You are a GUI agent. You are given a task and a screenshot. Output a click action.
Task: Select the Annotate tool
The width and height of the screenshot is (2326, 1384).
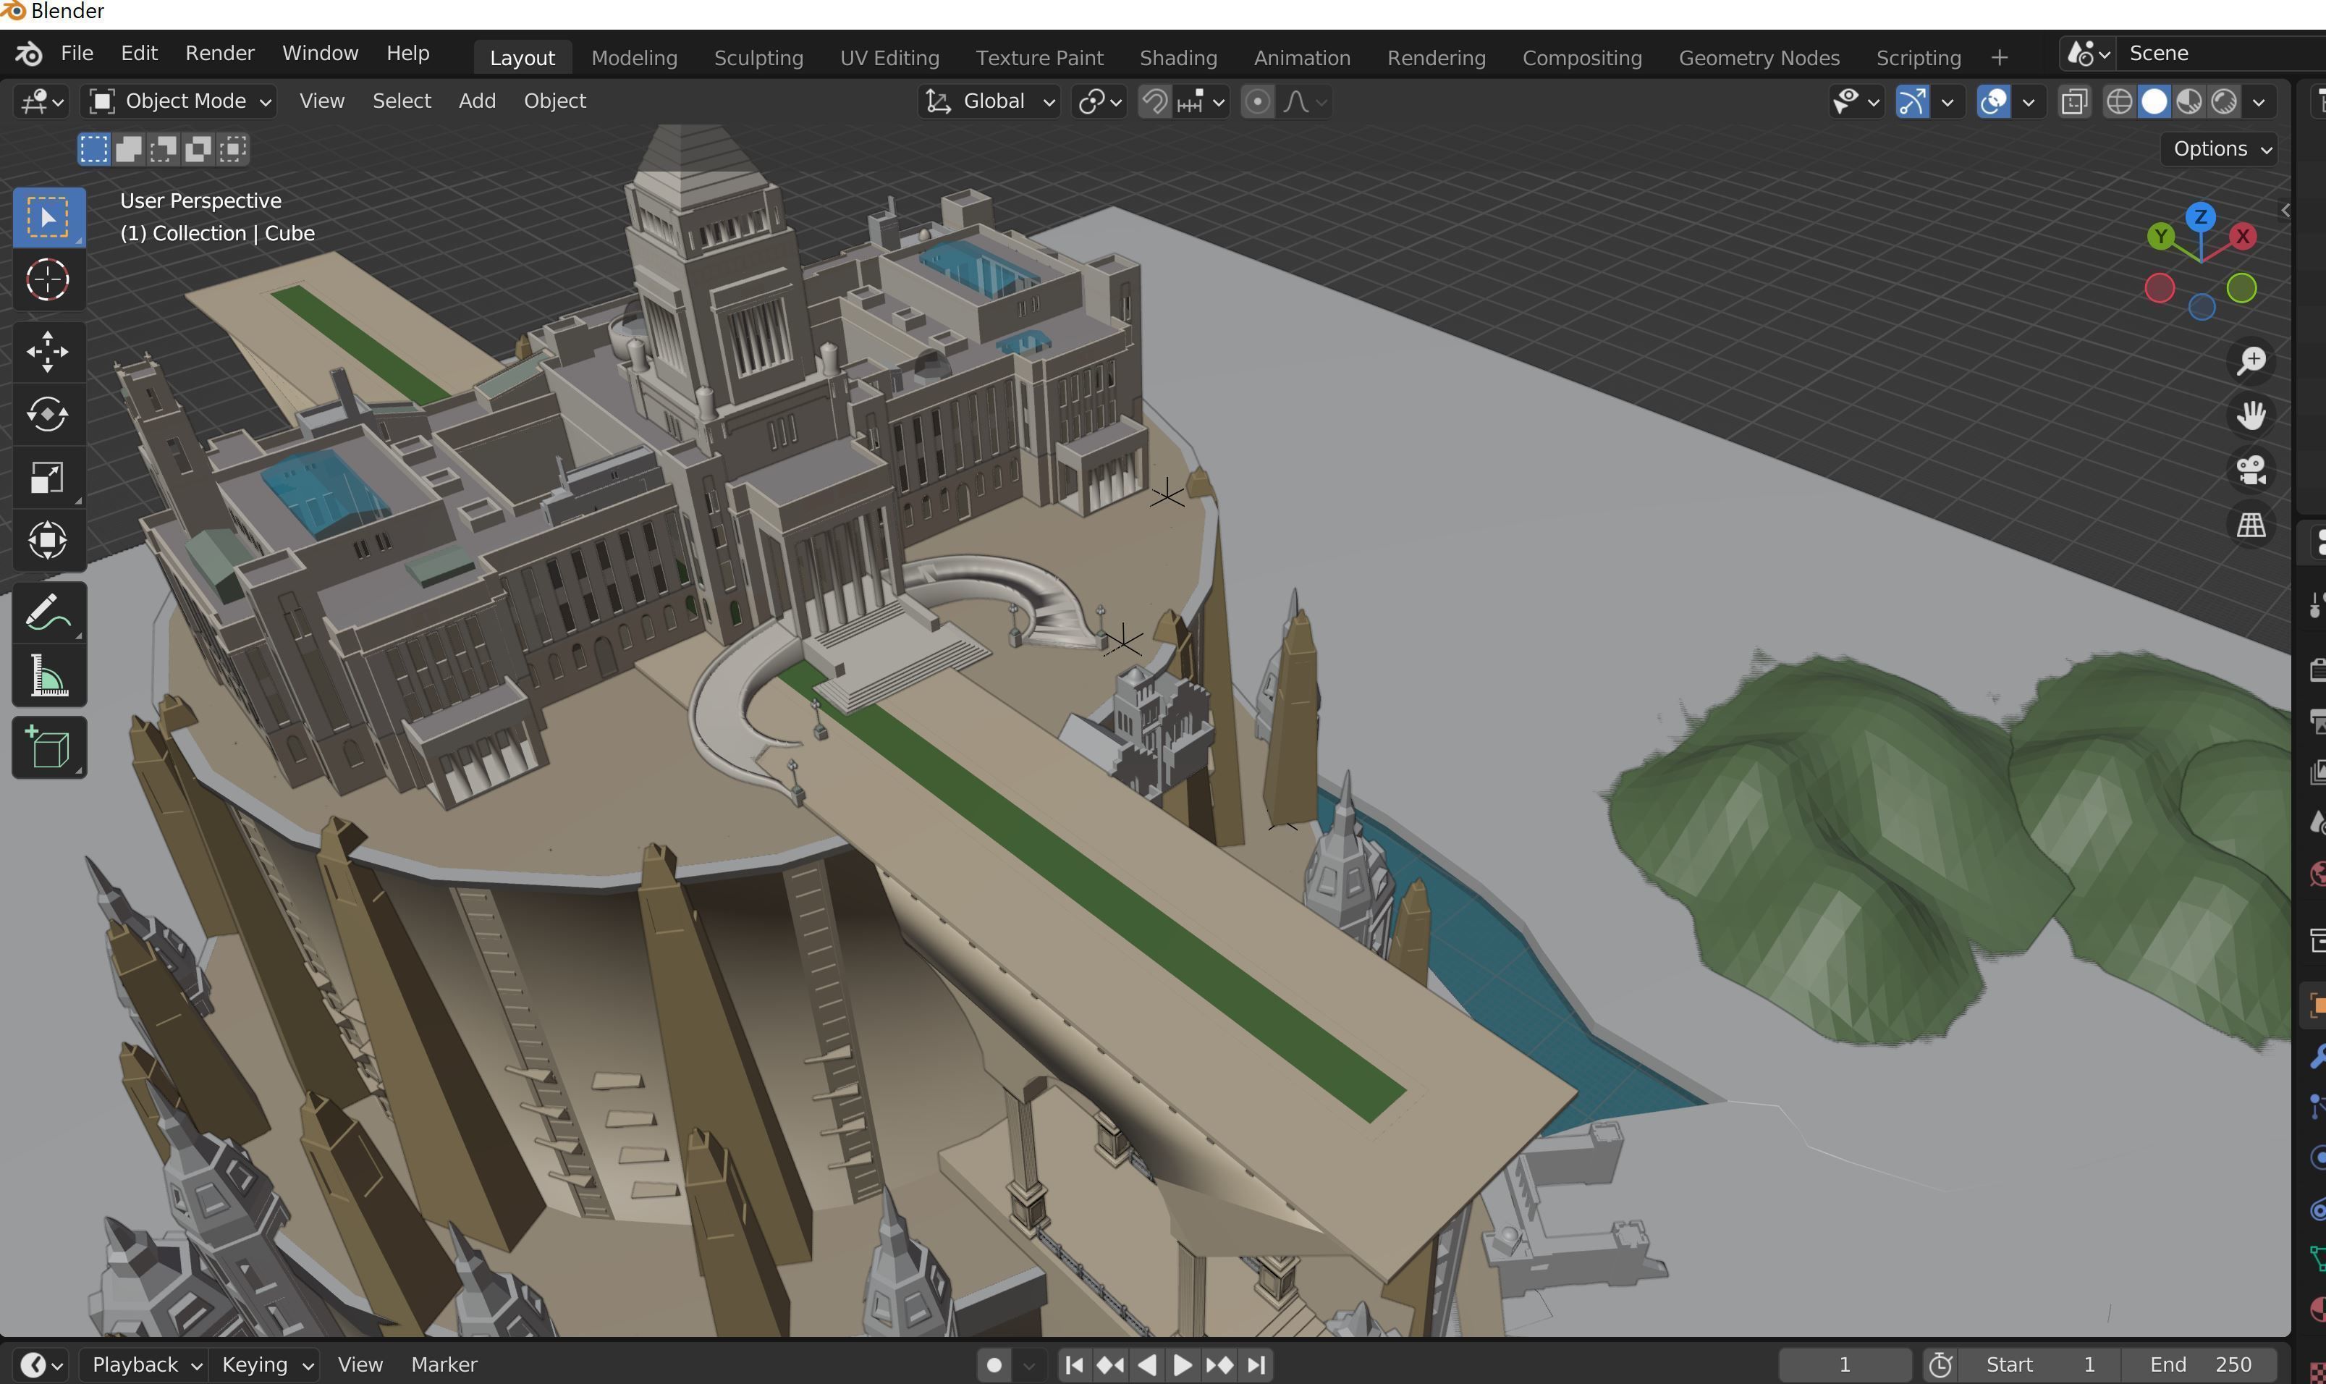pos(48,612)
